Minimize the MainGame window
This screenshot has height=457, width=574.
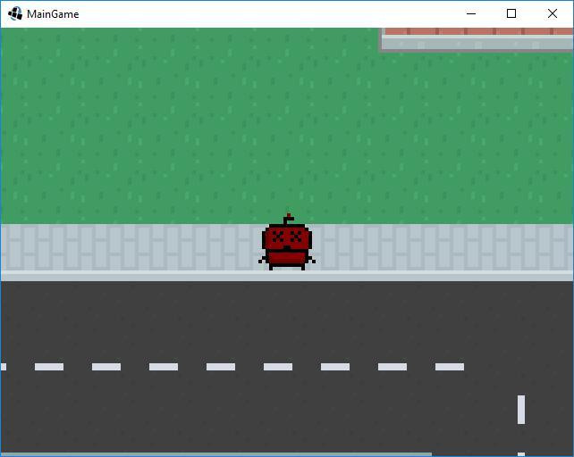click(471, 14)
